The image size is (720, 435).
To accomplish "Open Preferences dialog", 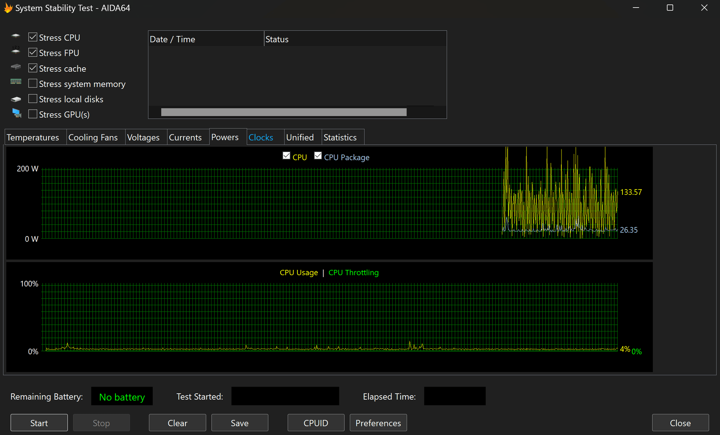I will click(x=378, y=423).
